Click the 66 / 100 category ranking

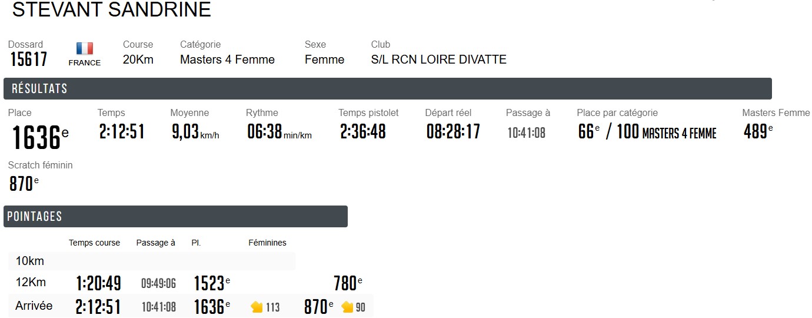click(x=647, y=132)
